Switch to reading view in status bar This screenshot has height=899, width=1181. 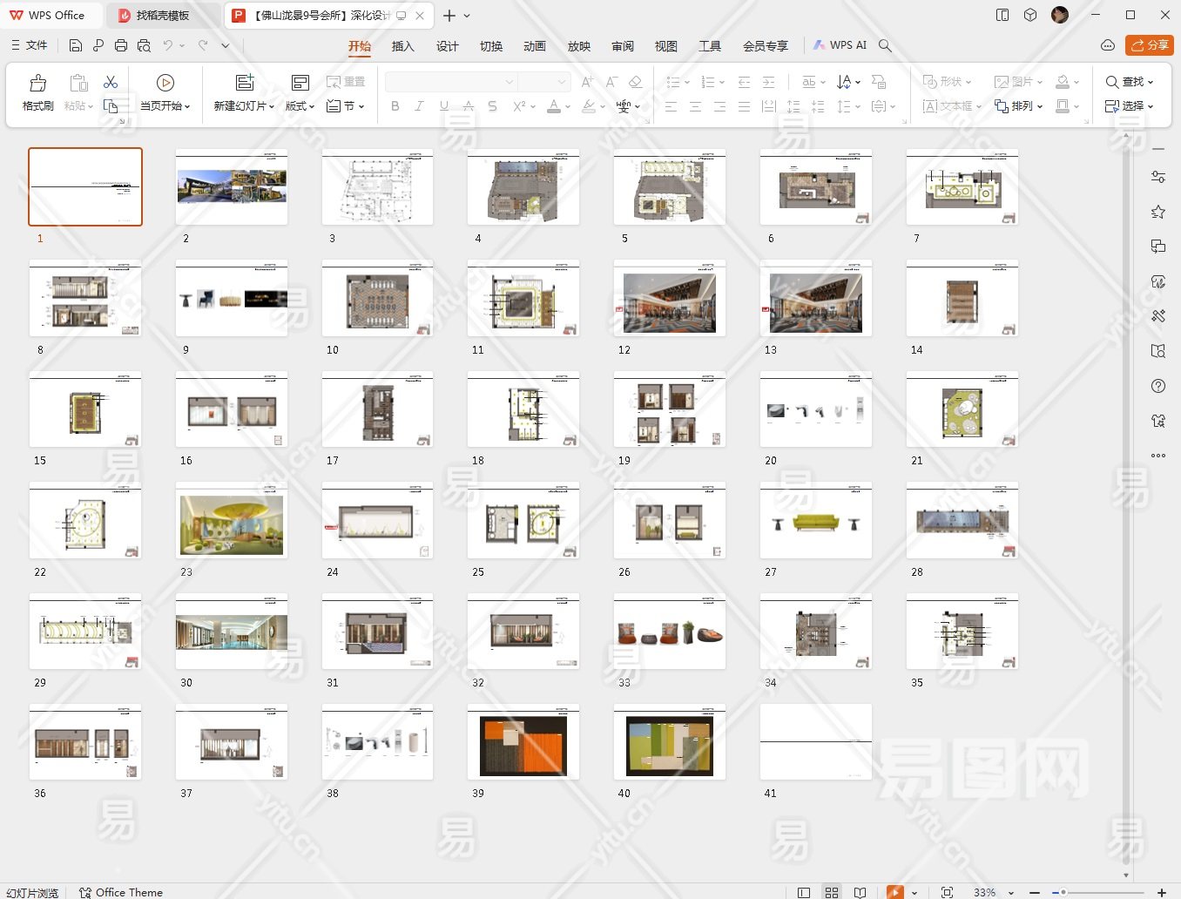860,892
